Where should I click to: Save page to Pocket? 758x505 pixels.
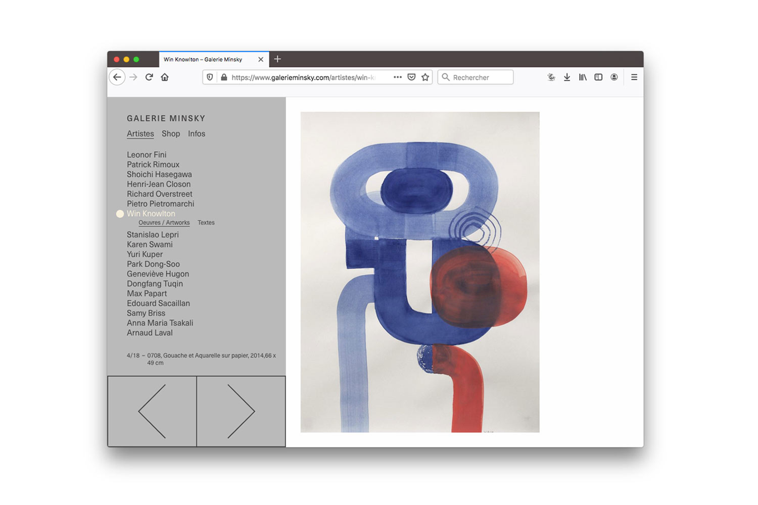pos(411,77)
